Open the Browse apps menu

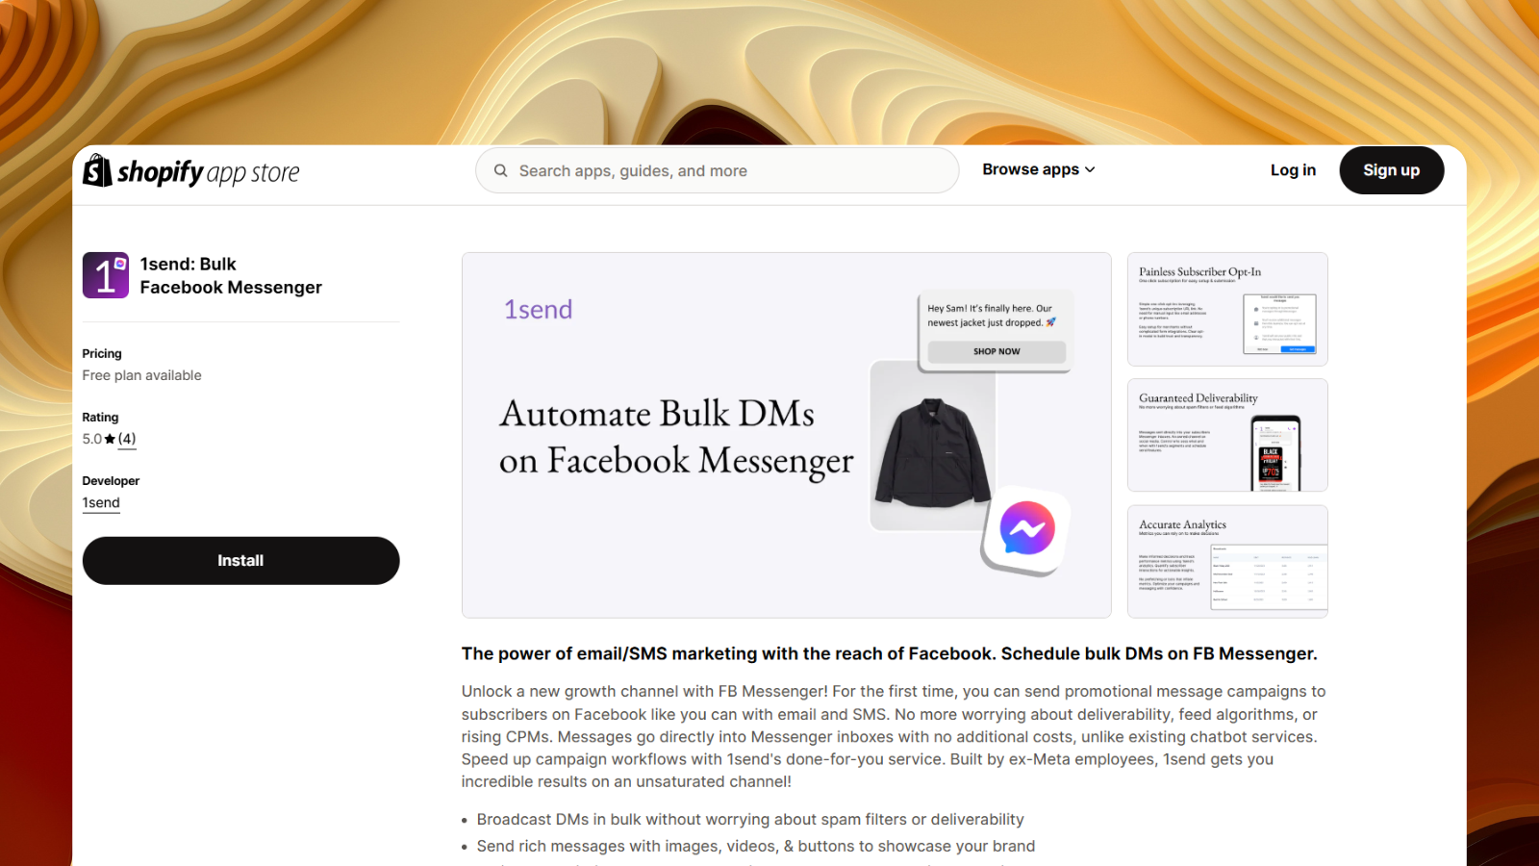click(1039, 169)
